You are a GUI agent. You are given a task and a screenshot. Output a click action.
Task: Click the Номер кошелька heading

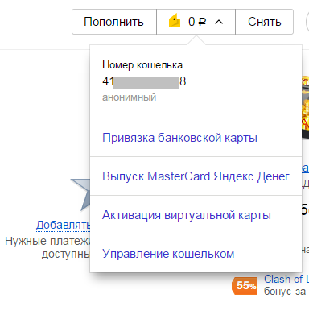coord(142,65)
